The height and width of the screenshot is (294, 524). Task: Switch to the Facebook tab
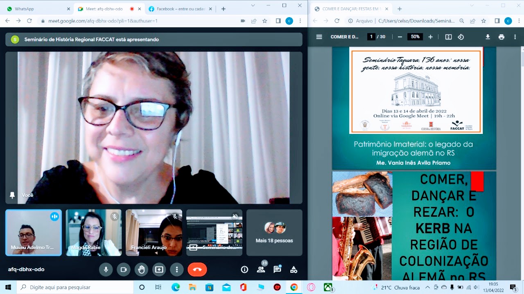click(180, 9)
